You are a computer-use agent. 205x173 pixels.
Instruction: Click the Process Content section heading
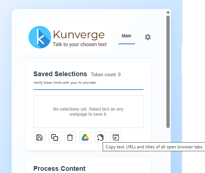(x=59, y=169)
